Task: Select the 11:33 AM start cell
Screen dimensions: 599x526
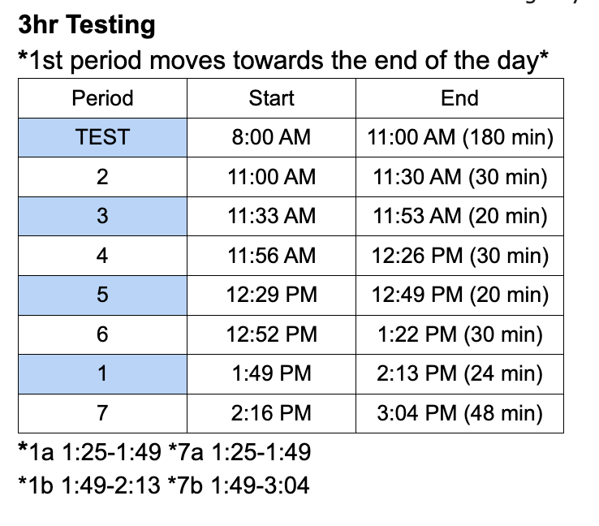Action: (271, 216)
